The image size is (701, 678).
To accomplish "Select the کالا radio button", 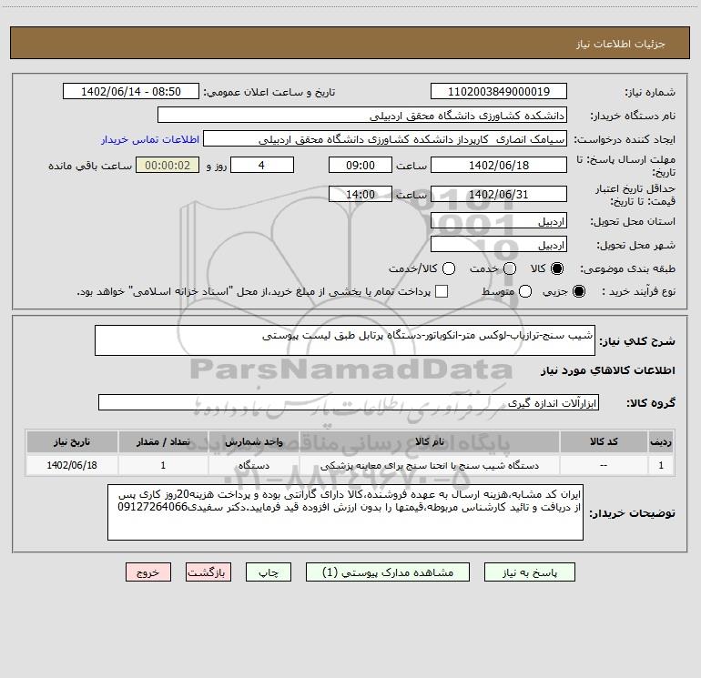I will point(557,268).
